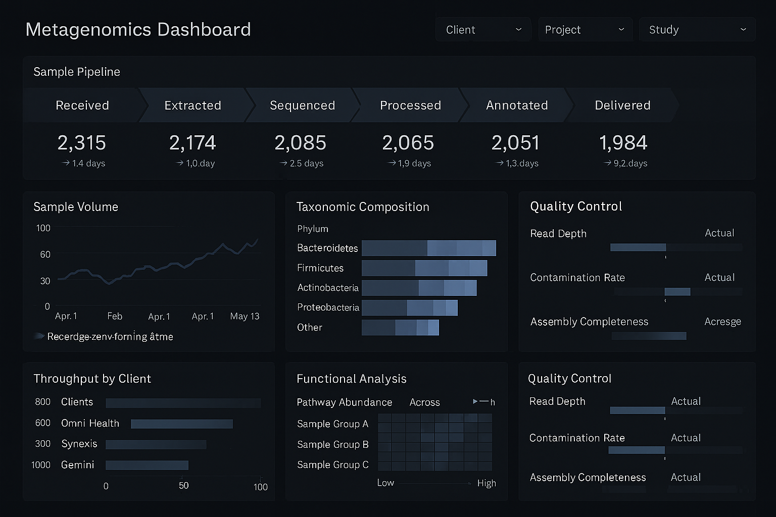
Task: Select the Delivered pipeline stage
Action: tap(622, 105)
